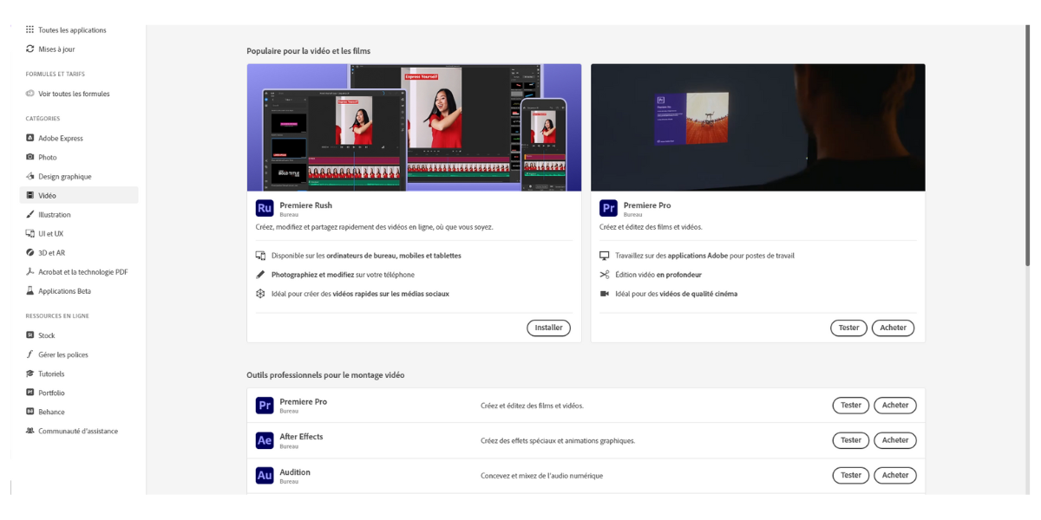This screenshot has width=1041, height=520.
Task: Click "Créez des effets spéciaux et animations graphiques." text
Action: click(x=558, y=440)
